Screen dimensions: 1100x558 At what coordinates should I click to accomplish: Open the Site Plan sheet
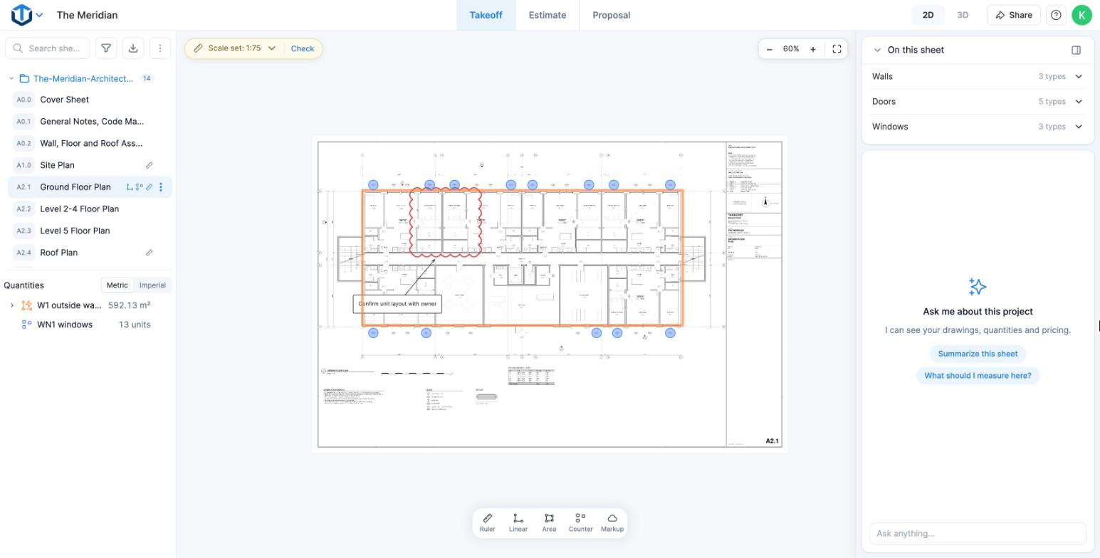click(x=90, y=165)
